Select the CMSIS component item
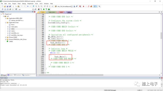The image size is (163, 91). click(x=11, y=41)
